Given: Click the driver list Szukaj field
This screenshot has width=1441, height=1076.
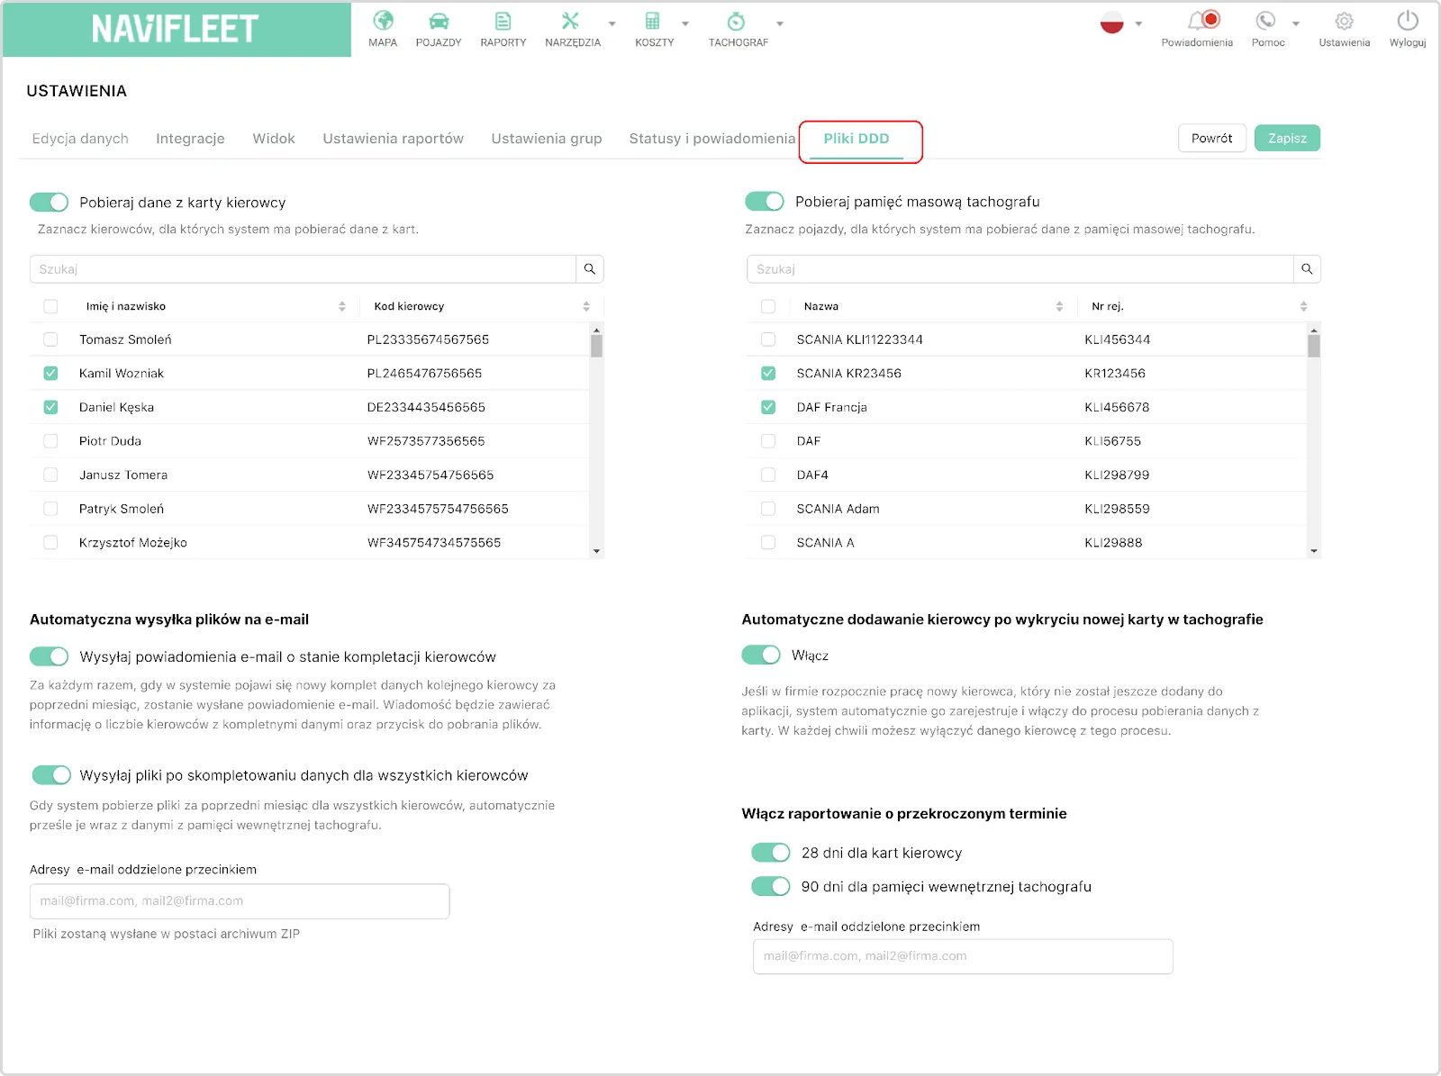Looking at the screenshot, I should [x=303, y=269].
